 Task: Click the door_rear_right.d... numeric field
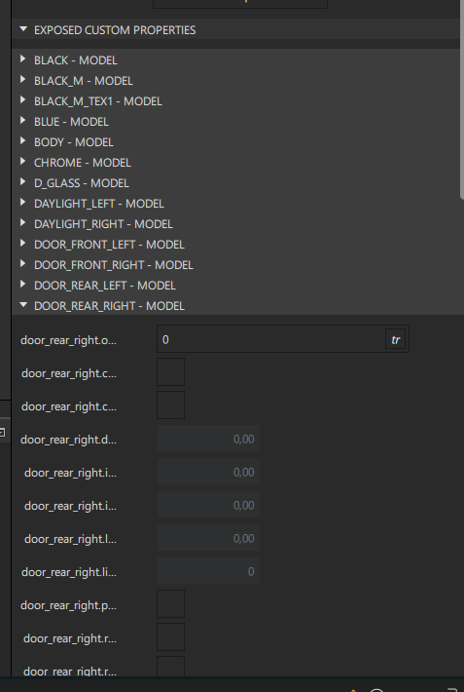(x=208, y=439)
